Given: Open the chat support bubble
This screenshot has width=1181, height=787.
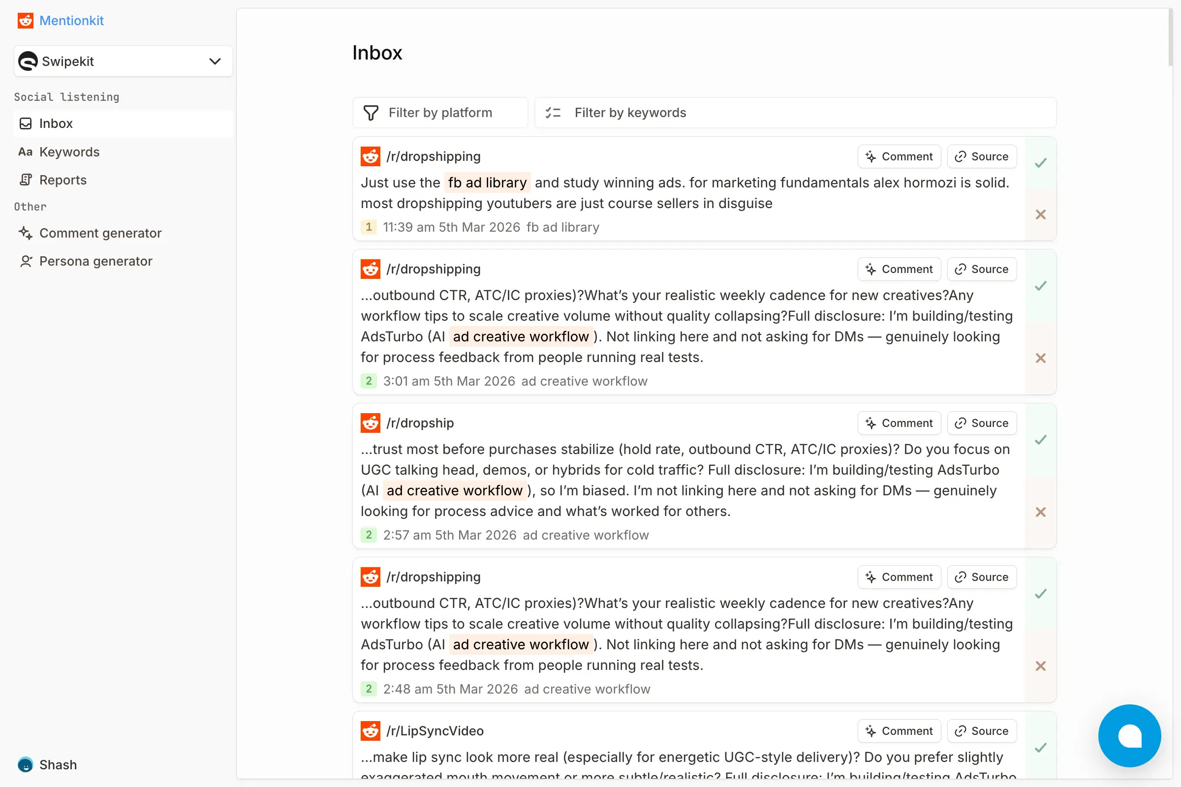Looking at the screenshot, I should click(1129, 736).
